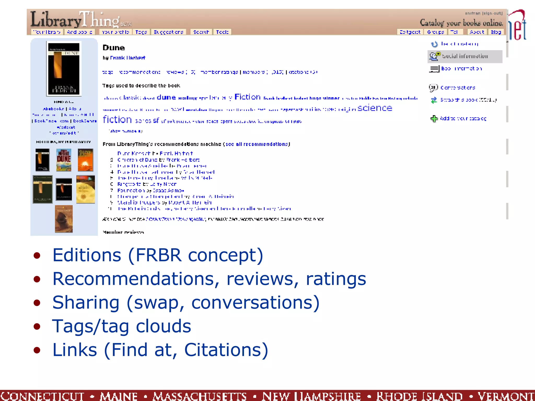
Task: Open the Social information icon
Action: (435, 56)
